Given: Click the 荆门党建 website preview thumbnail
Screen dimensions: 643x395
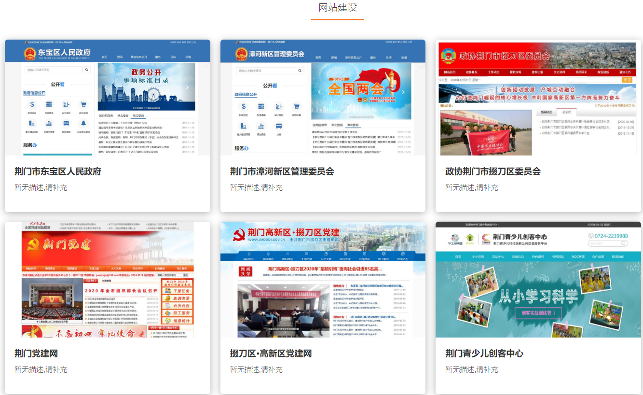Looking at the screenshot, I should (108, 279).
